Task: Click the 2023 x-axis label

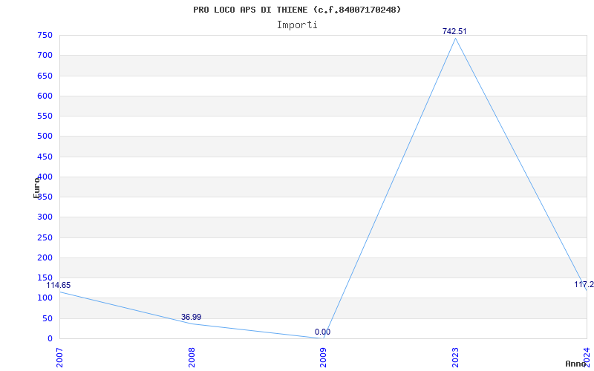Action: (455, 358)
